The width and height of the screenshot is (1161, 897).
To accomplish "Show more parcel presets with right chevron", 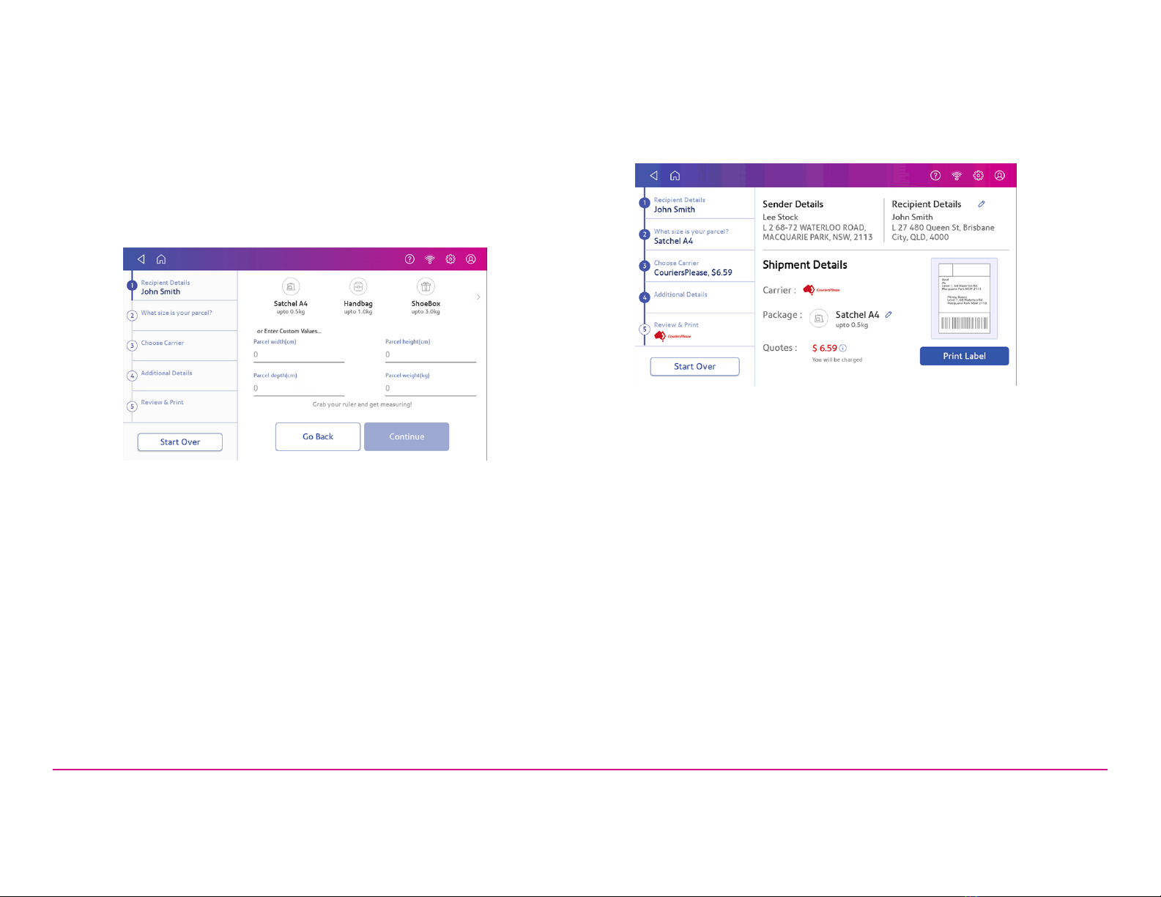I will coord(478,297).
